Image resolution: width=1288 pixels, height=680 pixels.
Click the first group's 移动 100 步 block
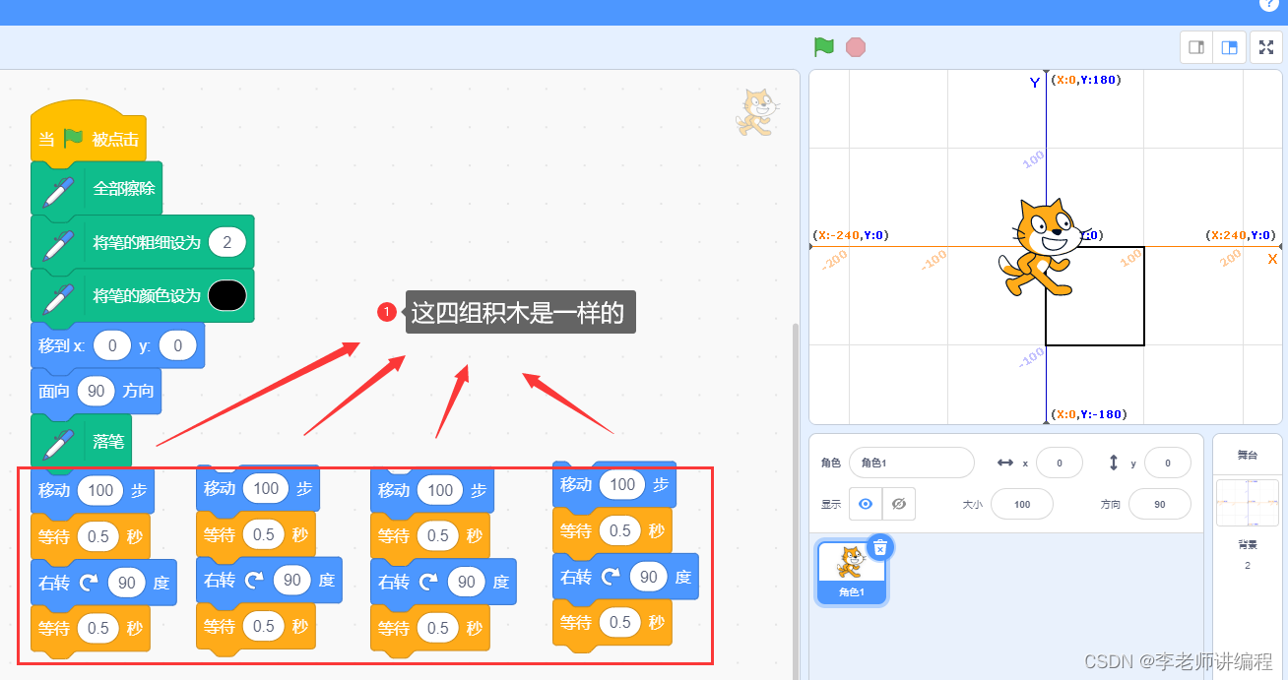pyautogui.click(x=93, y=490)
